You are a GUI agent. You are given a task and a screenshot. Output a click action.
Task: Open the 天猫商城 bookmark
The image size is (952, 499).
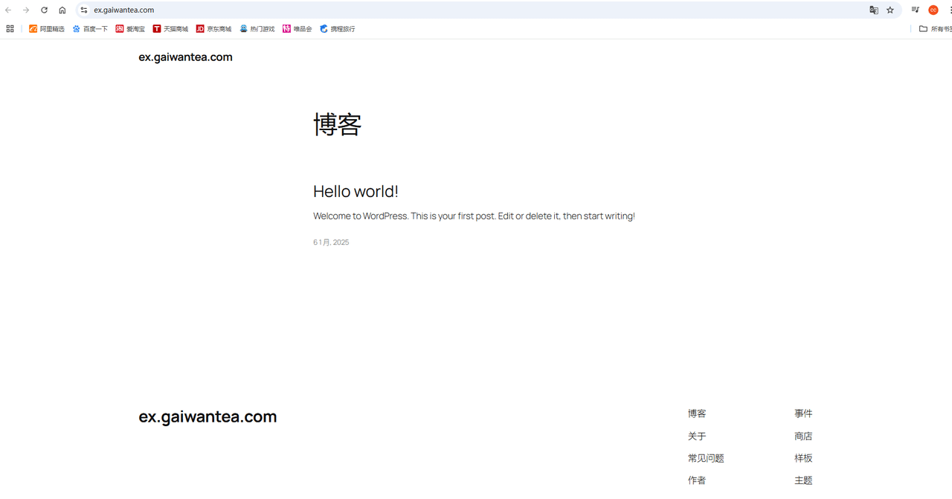pos(170,29)
